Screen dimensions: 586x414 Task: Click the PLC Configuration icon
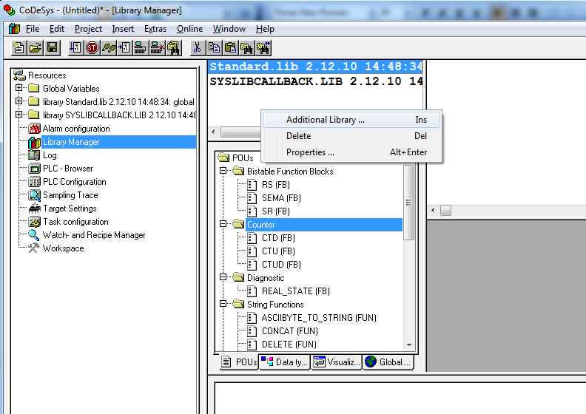34,182
